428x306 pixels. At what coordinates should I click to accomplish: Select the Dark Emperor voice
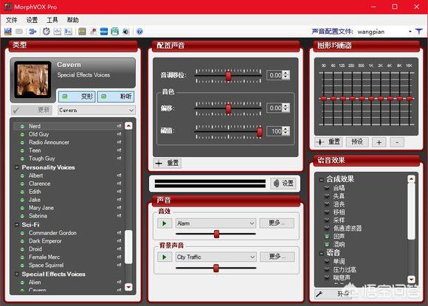tap(45, 241)
